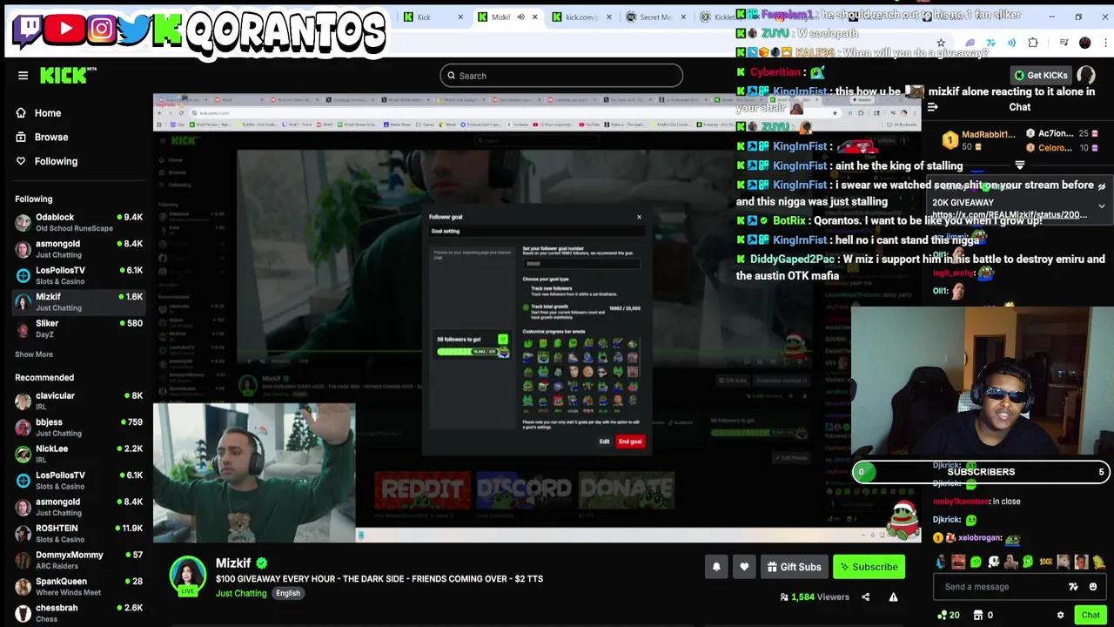Close the Mizkif browser tab

tap(534, 17)
